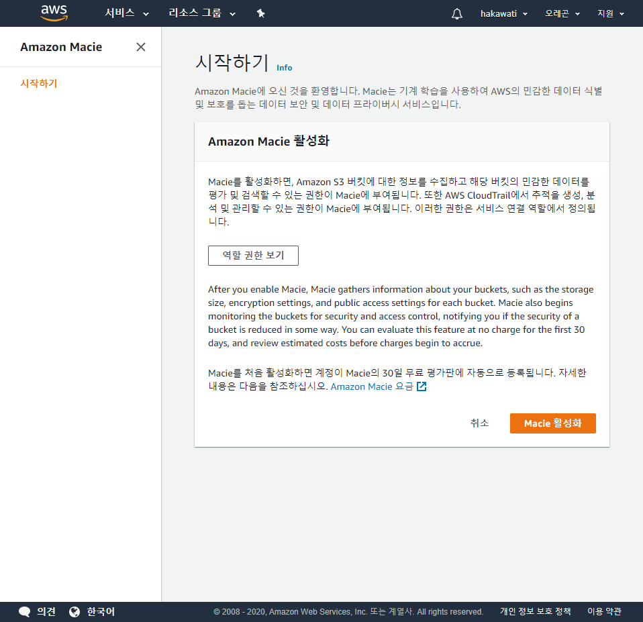Screen dimensions: 643x622
Task: Open the Info link next to 시작하기
Action: point(284,68)
